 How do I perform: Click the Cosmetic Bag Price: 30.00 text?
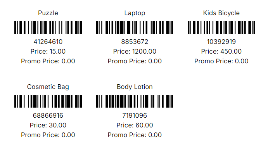click(48, 125)
